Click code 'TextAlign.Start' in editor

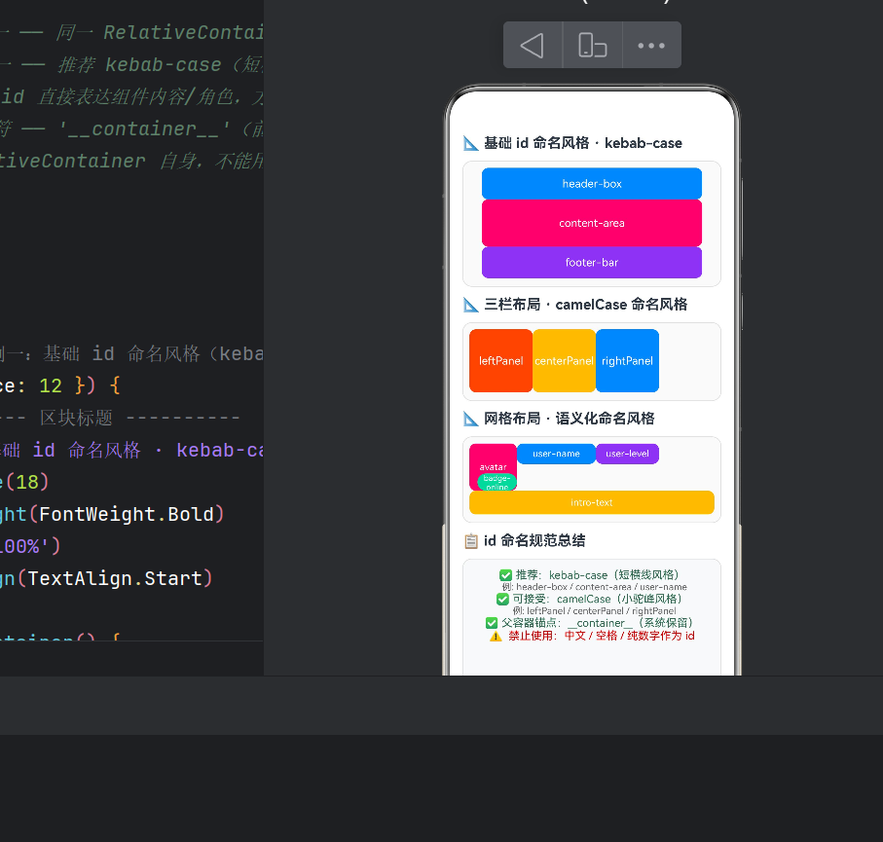(114, 578)
